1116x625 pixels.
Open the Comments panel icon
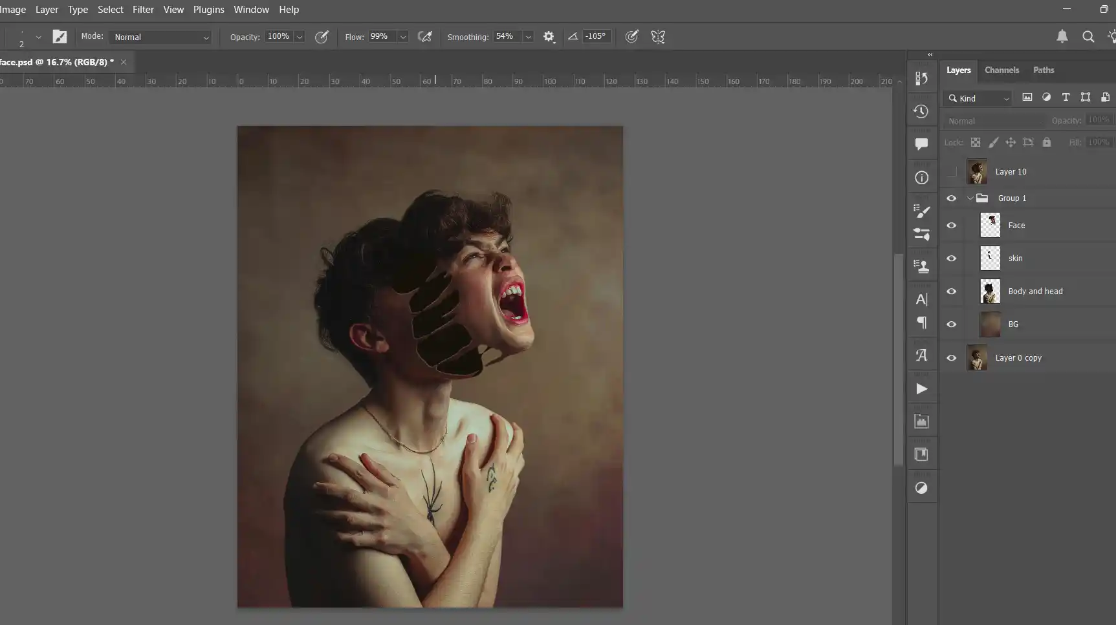[921, 144]
